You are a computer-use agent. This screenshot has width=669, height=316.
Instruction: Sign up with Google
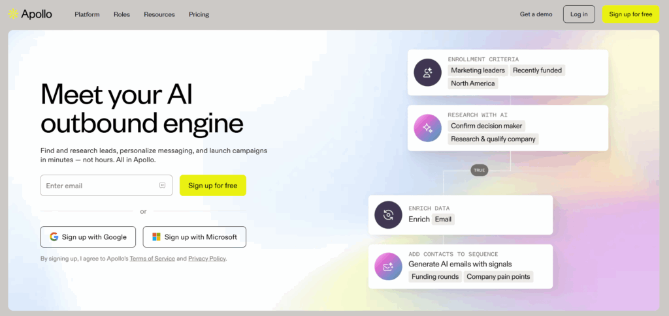[88, 237]
